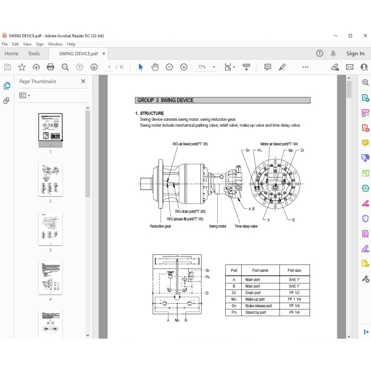This screenshot has width=371, height=371.
Task: Expand the right tools pane arrow
Action: [x=366, y=332]
